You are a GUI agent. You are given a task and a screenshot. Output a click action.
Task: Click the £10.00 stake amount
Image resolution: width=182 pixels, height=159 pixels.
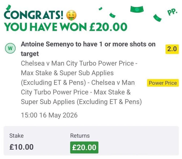point(21,147)
